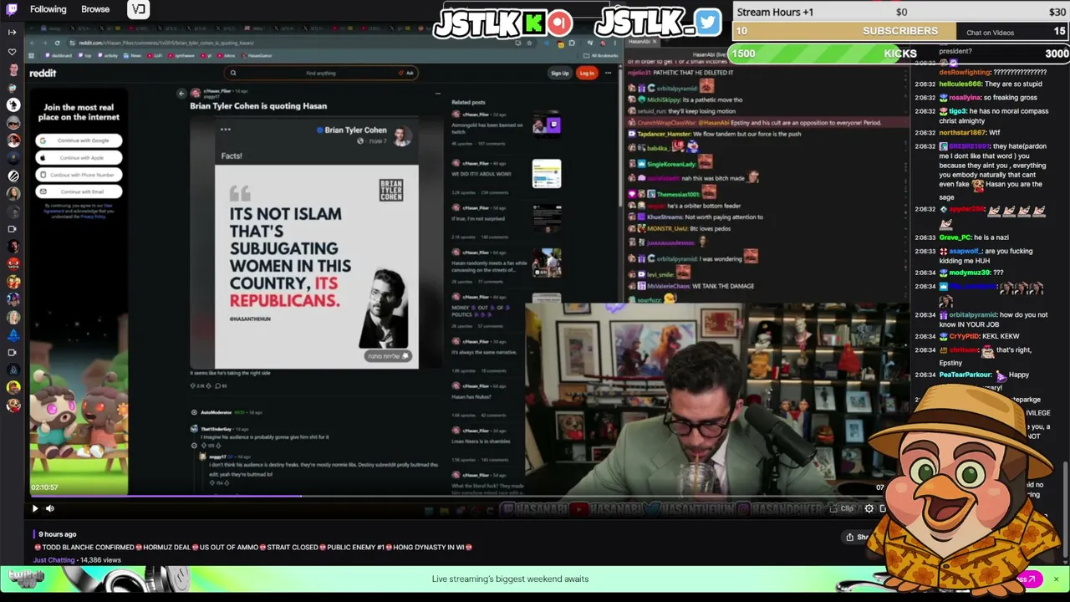Choose Continue with Phone Number on Reddit
Viewport: 1070px width, 602px height.
(x=79, y=175)
